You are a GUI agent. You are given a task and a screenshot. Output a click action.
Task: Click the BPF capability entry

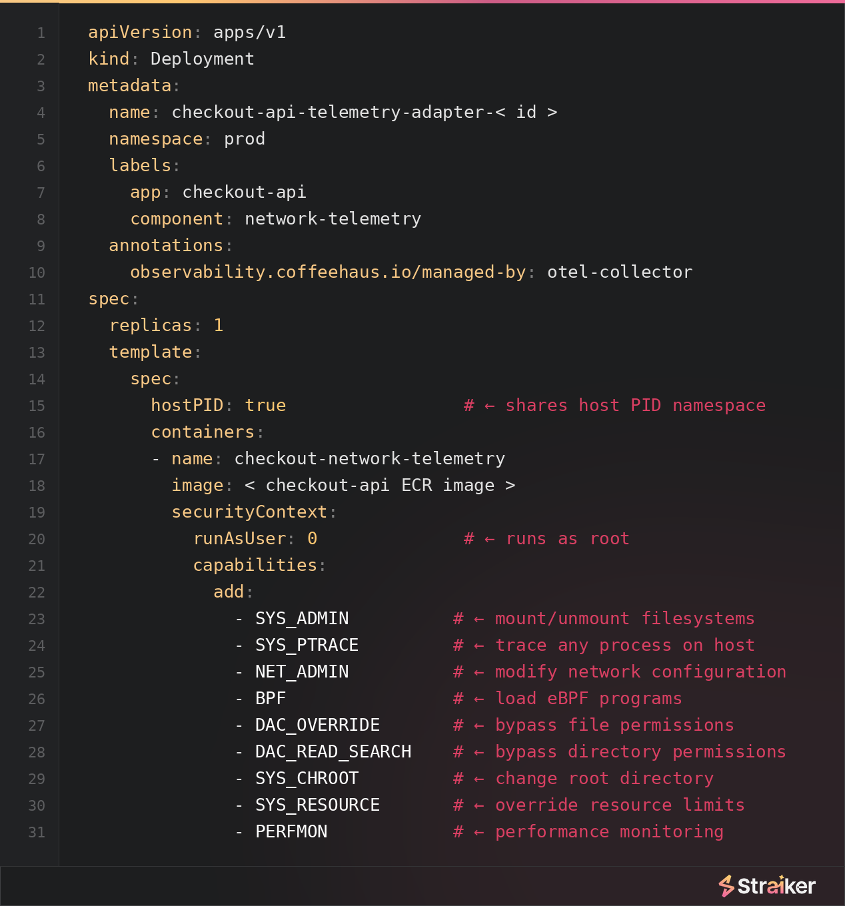point(271,698)
